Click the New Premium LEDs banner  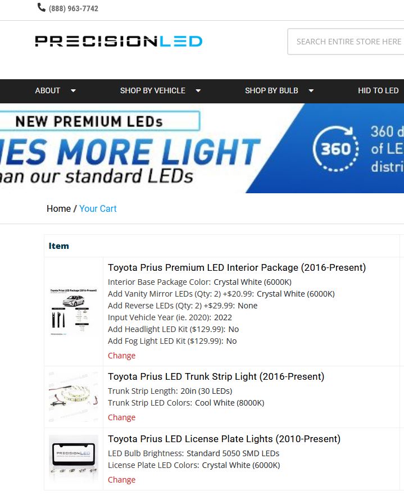202,148
